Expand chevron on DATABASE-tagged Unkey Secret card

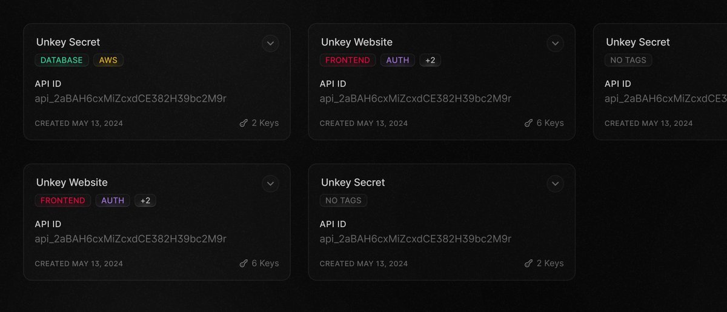270,43
